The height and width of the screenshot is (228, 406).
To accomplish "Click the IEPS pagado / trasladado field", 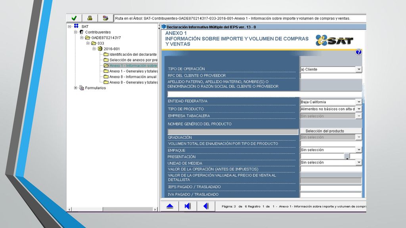I will coord(331,188).
